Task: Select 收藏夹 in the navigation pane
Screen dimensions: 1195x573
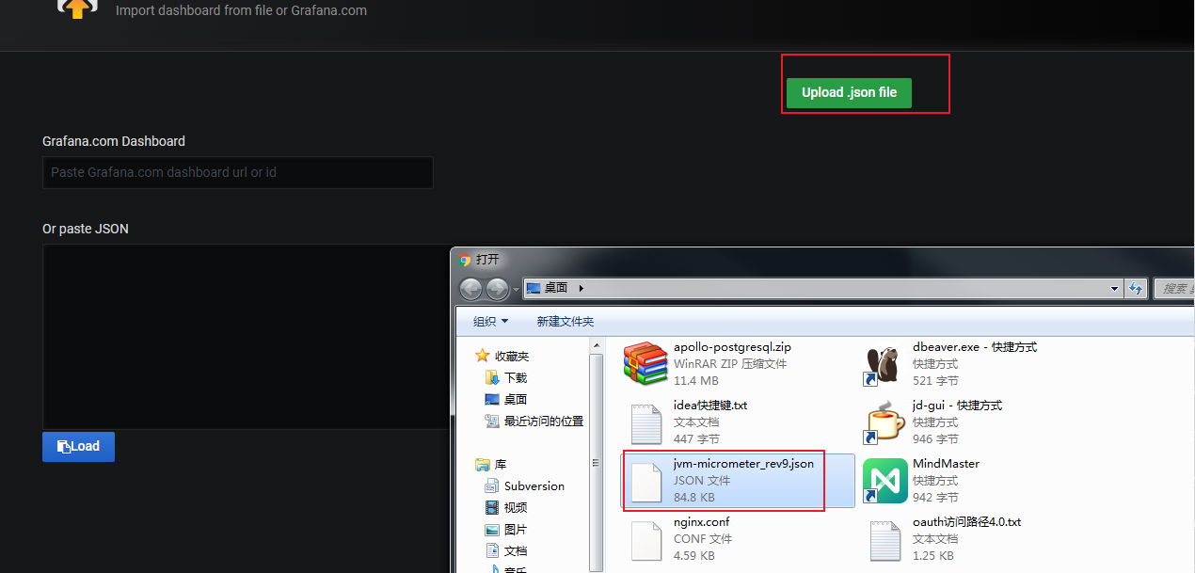Action: pos(512,356)
